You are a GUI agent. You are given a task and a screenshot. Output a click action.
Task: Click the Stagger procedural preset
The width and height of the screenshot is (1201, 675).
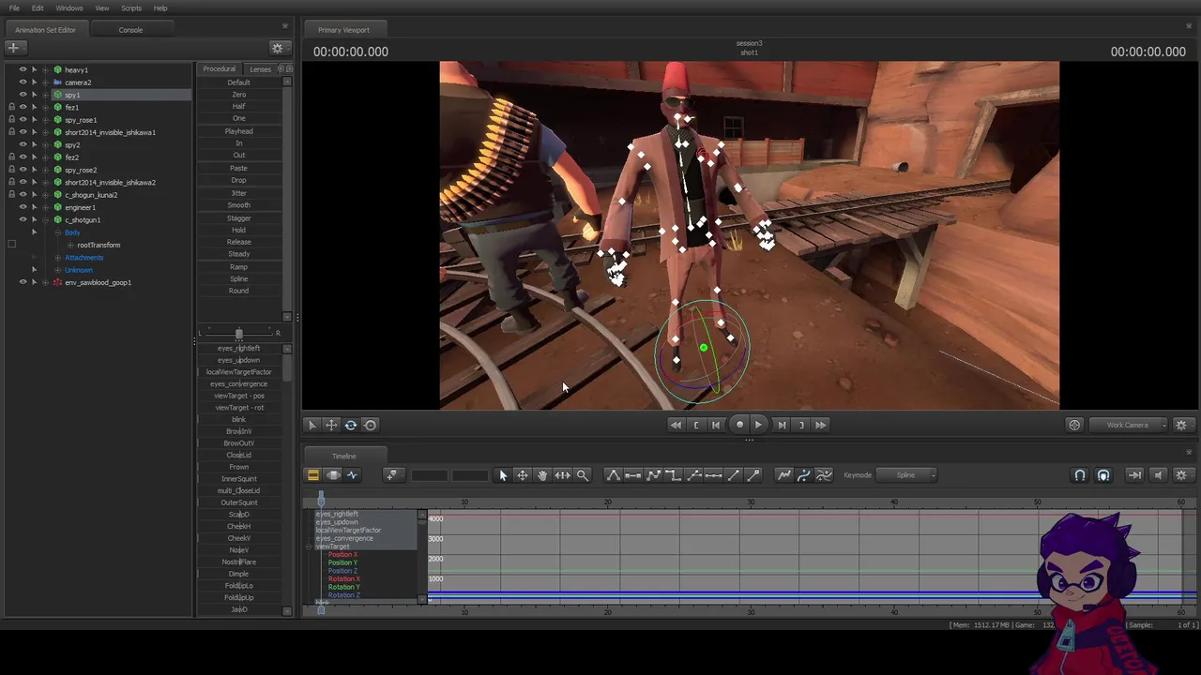pos(238,218)
